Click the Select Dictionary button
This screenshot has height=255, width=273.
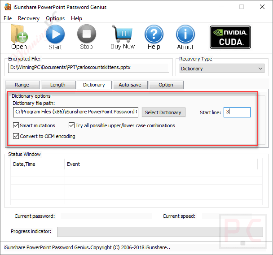click(163, 112)
